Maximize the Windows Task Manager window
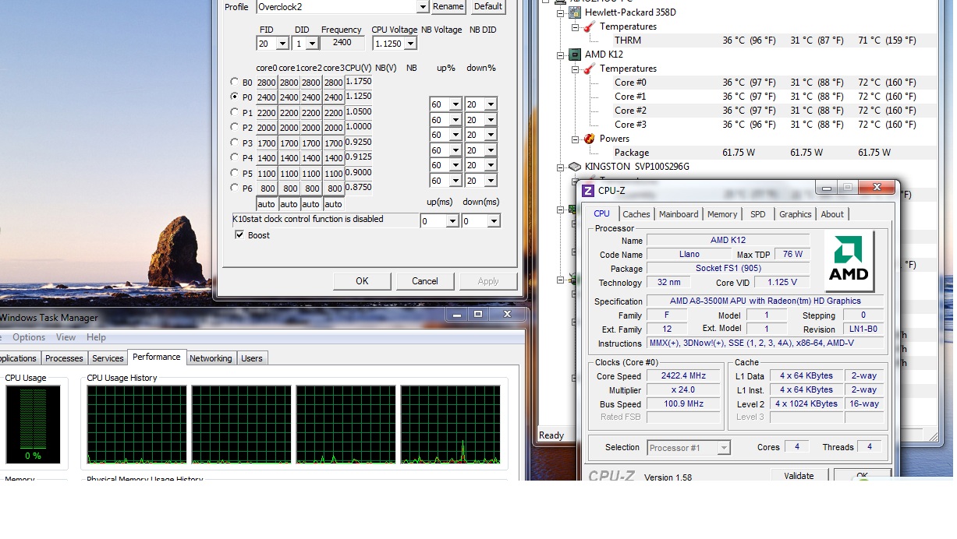This screenshot has width=957, height=539. tap(478, 314)
